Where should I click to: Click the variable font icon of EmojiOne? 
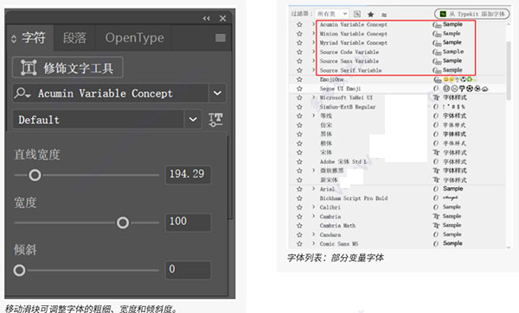[x=438, y=79]
